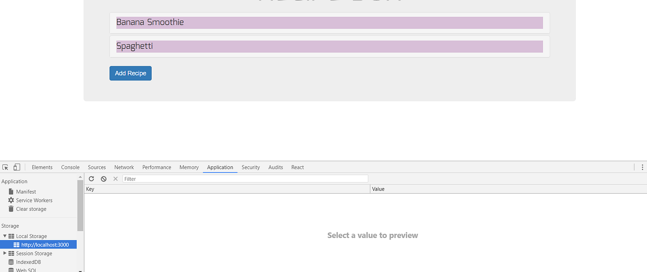Viewport: 647px width, 272px height.
Task: Click the clear all storage items icon
Action: [103, 178]
